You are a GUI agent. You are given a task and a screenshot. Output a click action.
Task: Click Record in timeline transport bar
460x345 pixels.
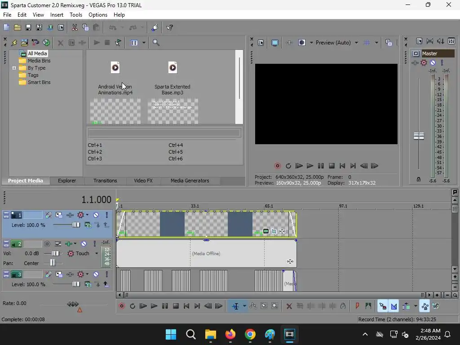[121, 306]
